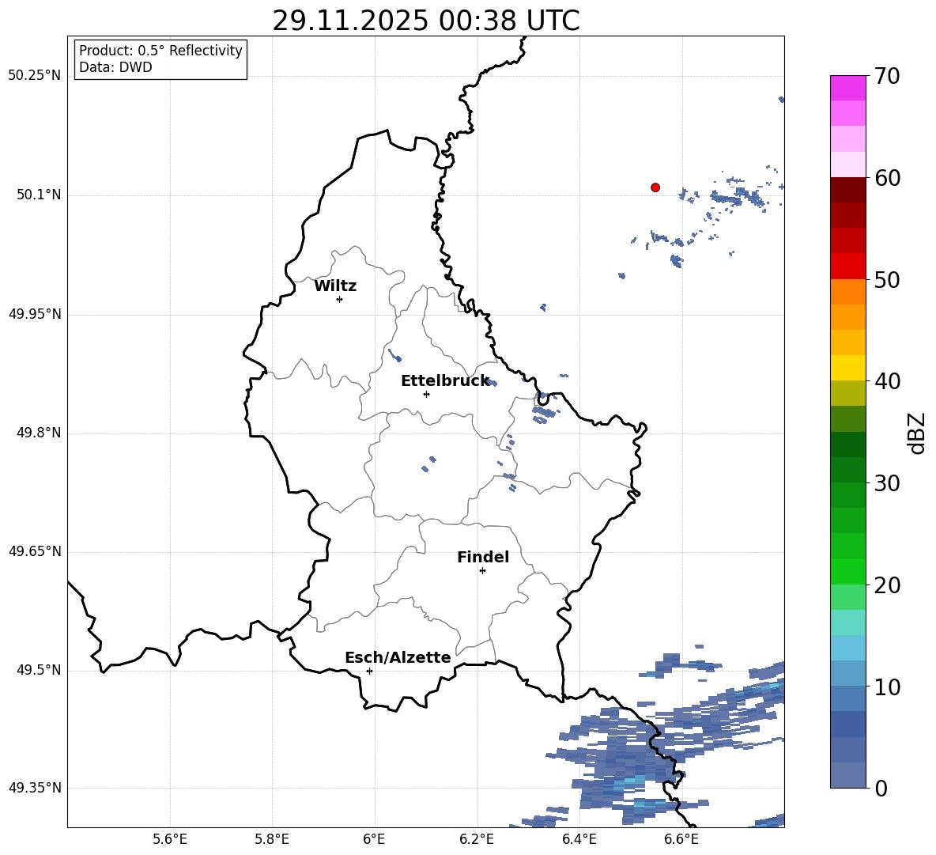This screenshot has height=855, width=936.
Task: Click the Data: DWD text
Action: 115,67
